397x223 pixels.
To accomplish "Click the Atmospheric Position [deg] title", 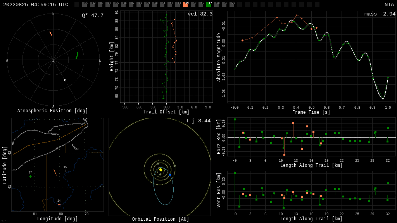I will point(52,111).
